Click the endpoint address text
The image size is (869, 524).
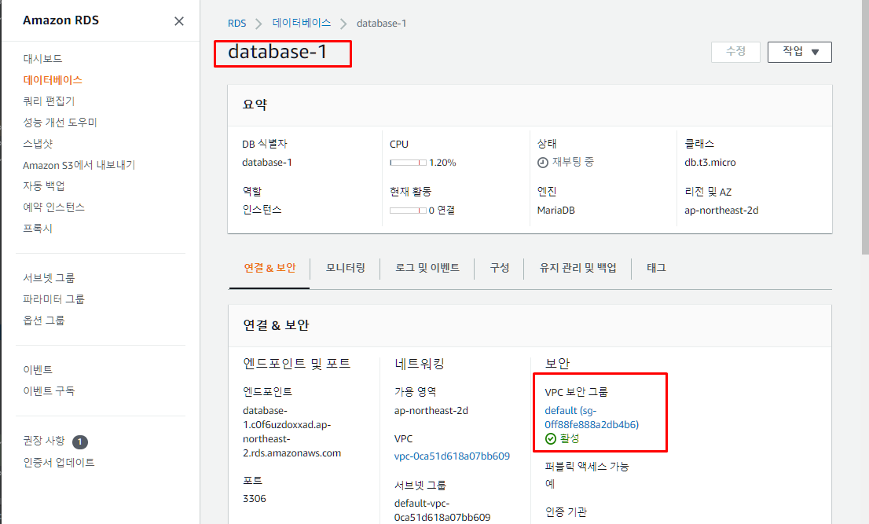(292, 431)
